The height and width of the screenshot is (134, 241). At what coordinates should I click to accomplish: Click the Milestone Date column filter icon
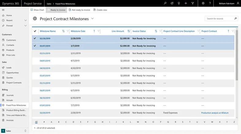[98, 31]
